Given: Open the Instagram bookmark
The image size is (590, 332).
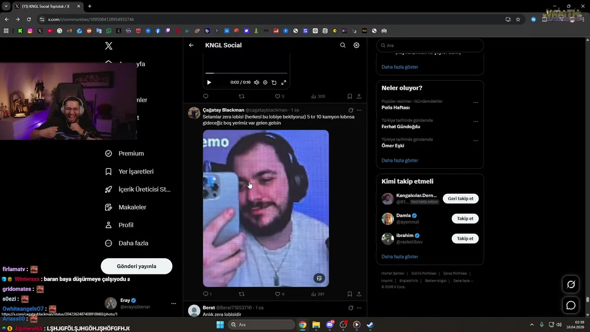Looking at the screenshot, I should click(30, 31).
